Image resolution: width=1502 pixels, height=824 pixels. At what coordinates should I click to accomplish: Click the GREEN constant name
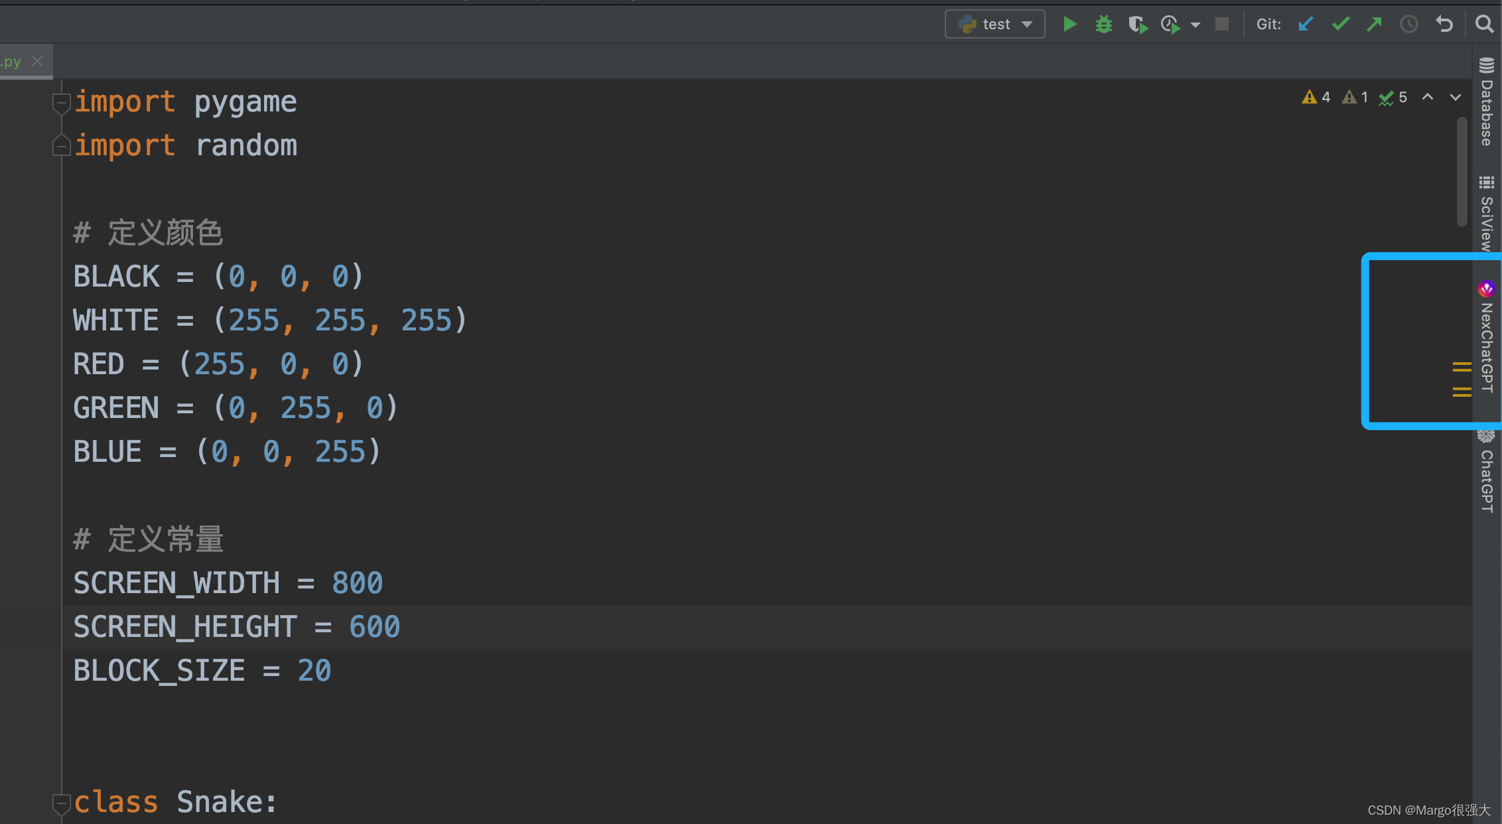pyautogui.click(x=116, y=408)
